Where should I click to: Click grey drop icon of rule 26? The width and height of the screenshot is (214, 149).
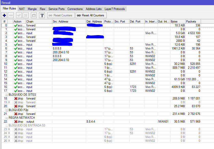[x=16, y=141]
